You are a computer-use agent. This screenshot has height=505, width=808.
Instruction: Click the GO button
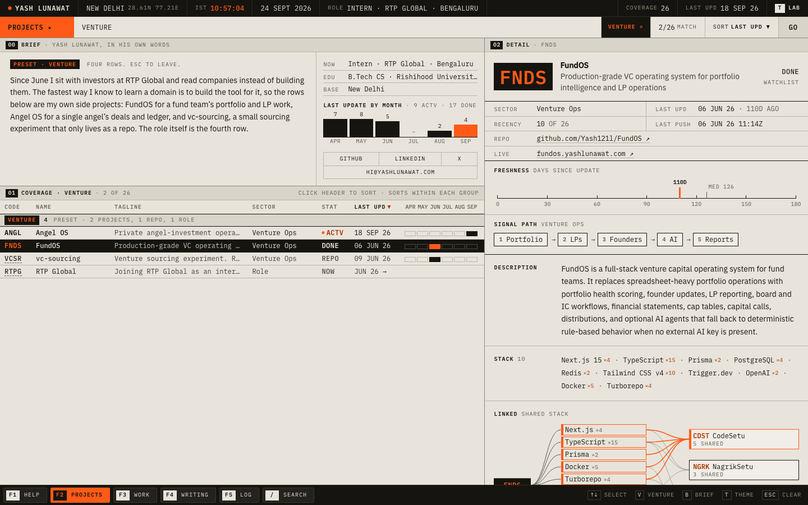coord(793,27)
